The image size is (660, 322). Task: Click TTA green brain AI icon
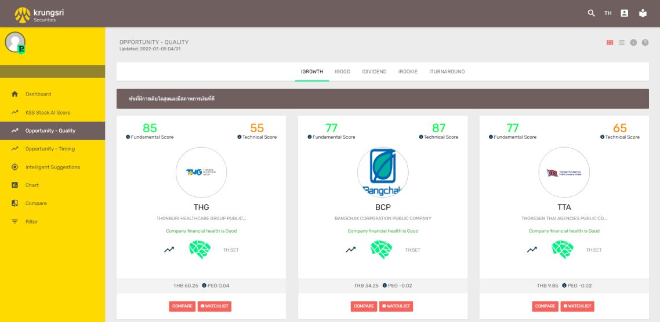(563, 249)
